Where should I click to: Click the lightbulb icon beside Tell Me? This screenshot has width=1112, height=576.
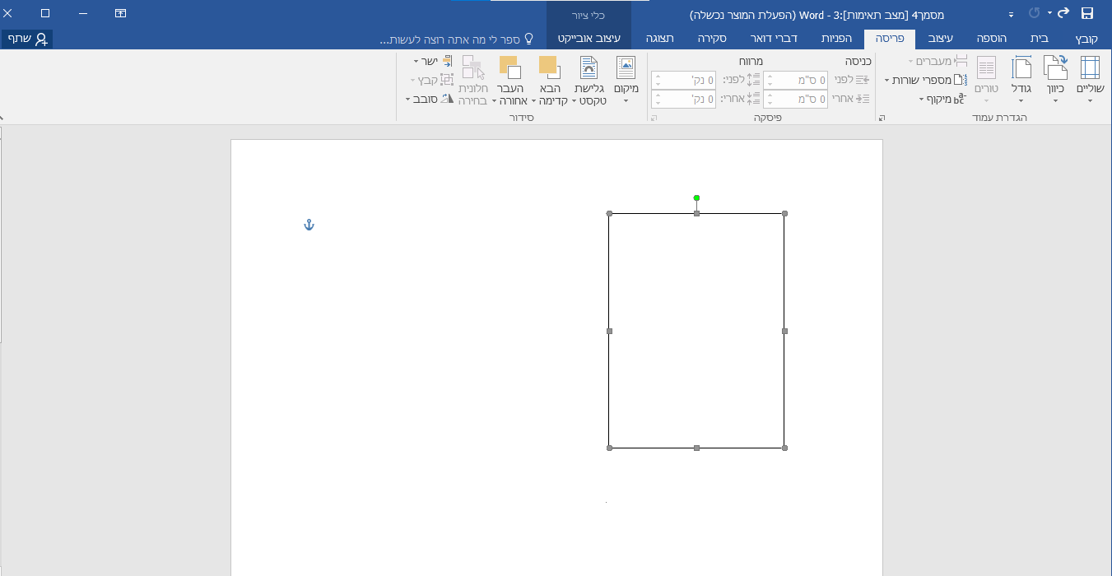coord(529,39)
